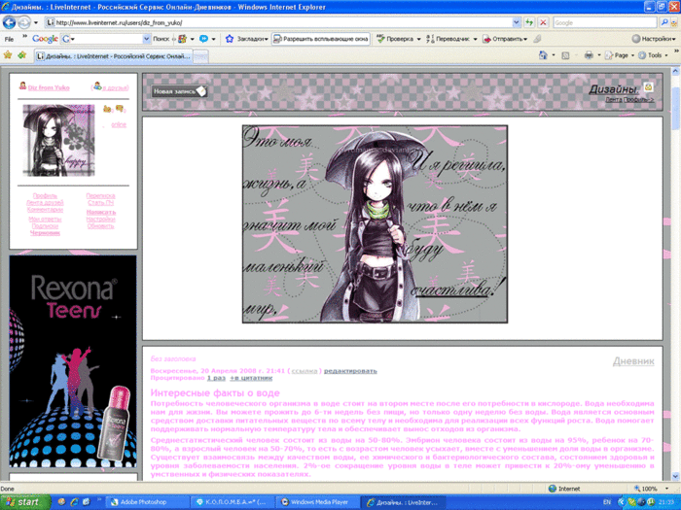Click the Профиль link under Дизайны header
The image size is (681, 510).
pyautogui.click(x=639, y=100)
